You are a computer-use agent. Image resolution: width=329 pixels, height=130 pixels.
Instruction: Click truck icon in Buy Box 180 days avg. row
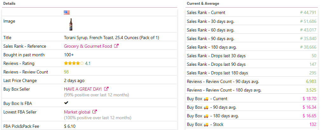(x=206, y=116)
